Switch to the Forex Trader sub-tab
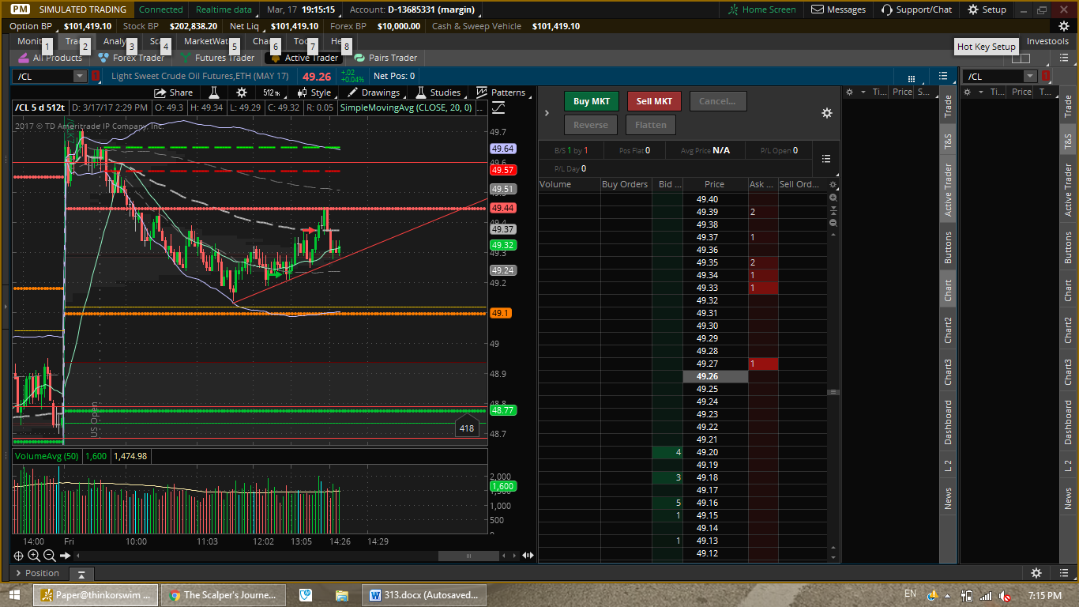Screen dimensions: 1079x607 130,58
